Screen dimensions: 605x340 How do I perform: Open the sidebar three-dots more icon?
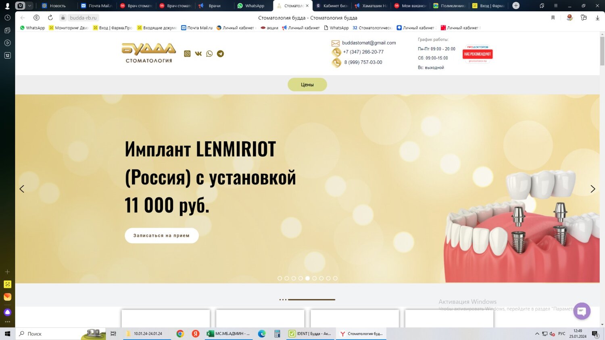(x=7, y=322)
